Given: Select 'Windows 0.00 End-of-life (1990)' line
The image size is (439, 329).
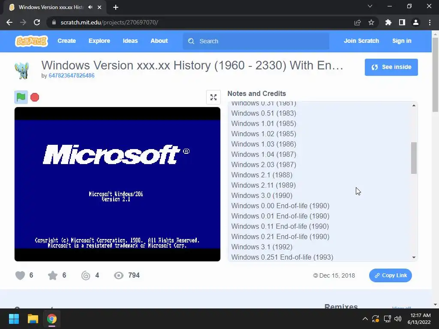Looking at the screenshot, I should point(280,206).
